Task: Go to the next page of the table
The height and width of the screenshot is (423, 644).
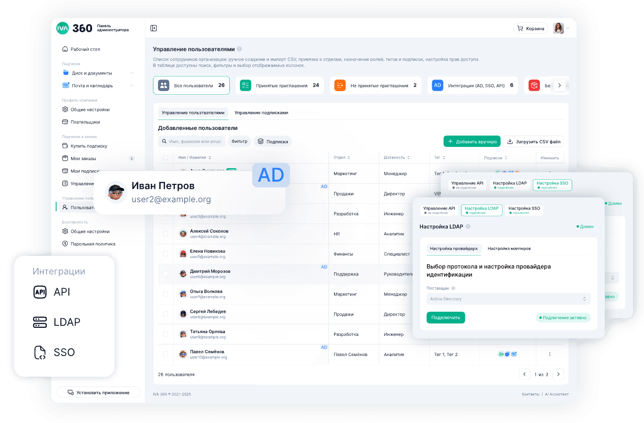Action: coord(558,374)
